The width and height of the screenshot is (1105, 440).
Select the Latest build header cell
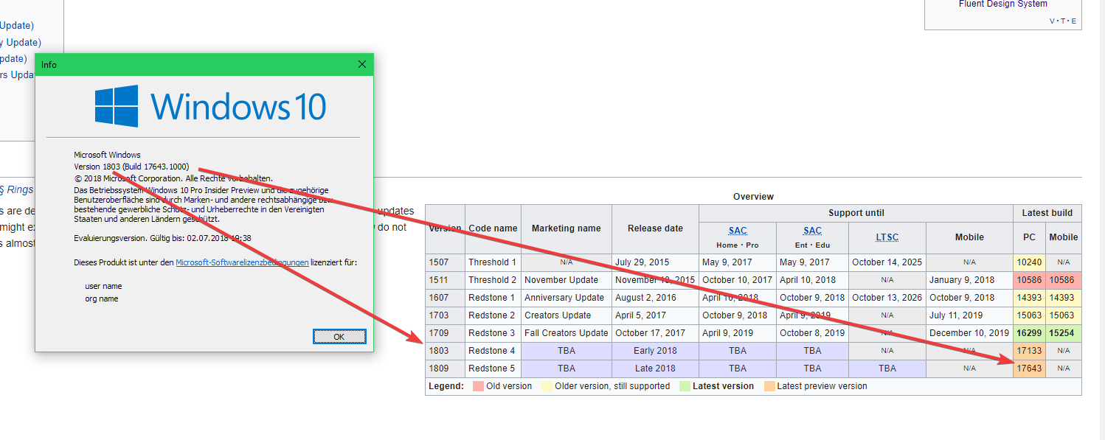(1047, 213)
